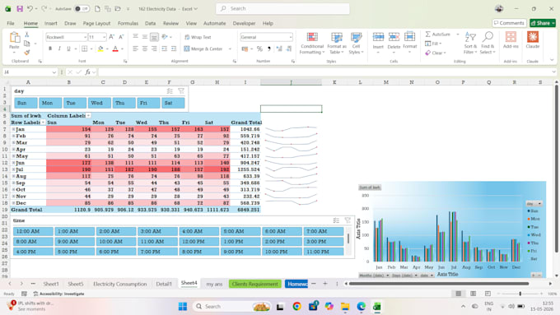Decrease the font size
The height and width of the screenshot is (315, 560).
tap(121, 37)
